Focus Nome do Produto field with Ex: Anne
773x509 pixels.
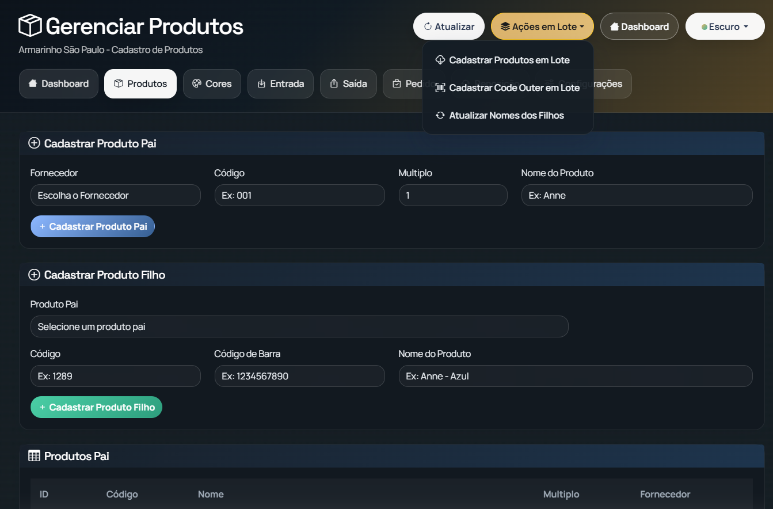[637, 195]
